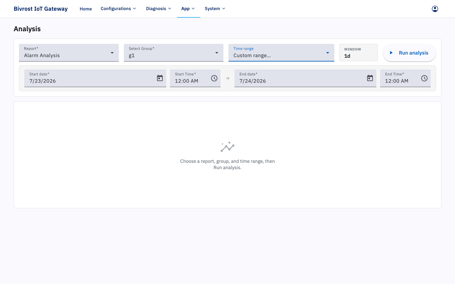
Task: Click the sparkle chart placeholder icon
Action: [227, 147]
